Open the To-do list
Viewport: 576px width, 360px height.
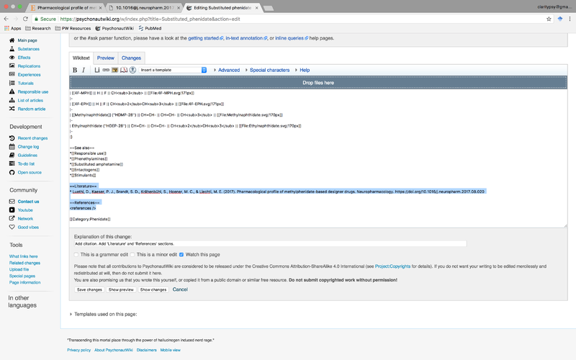coord(26,164)
